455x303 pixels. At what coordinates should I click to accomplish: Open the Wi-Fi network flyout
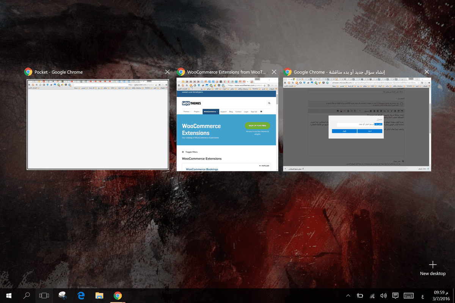pos(372,296)
